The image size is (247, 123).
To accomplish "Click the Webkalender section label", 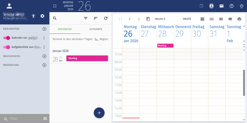I will [11, 65].
